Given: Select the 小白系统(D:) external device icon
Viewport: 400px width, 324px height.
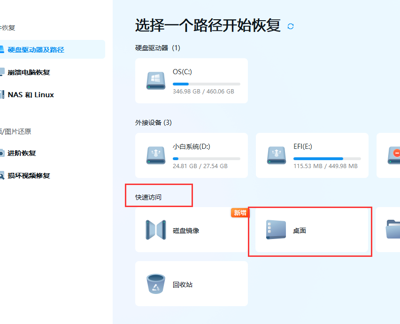Looking at the screenshot, I should click(x=155, y=155).
